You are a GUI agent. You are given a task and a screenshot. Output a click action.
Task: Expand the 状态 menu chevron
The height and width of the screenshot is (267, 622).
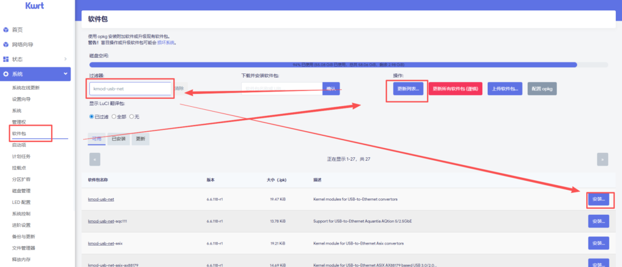[66, 59]
